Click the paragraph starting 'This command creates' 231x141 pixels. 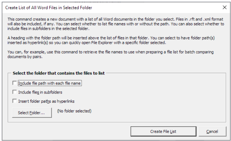116,24
